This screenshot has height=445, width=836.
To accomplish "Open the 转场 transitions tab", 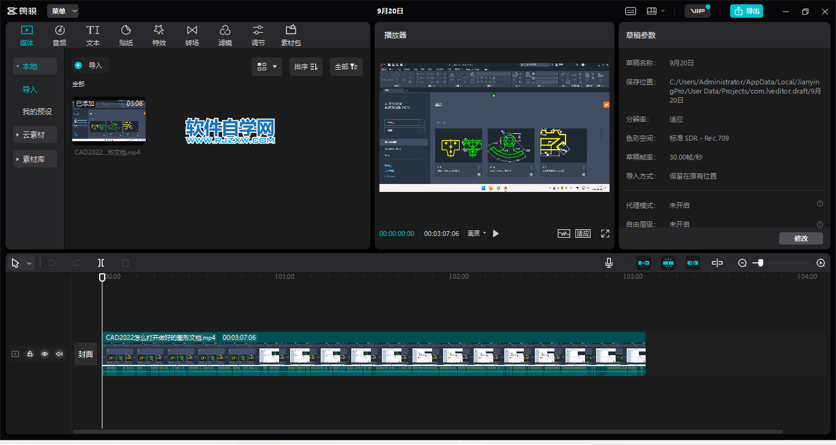I will coord(192,35).
